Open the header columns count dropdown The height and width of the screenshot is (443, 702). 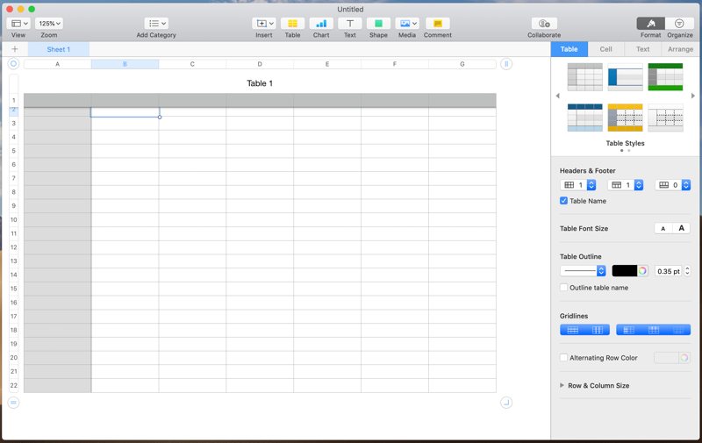(x=578, y=185)
